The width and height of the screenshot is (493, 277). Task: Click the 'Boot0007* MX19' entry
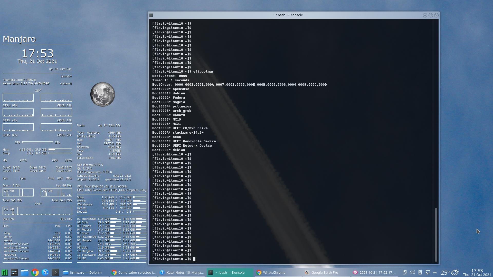(166, 120)
